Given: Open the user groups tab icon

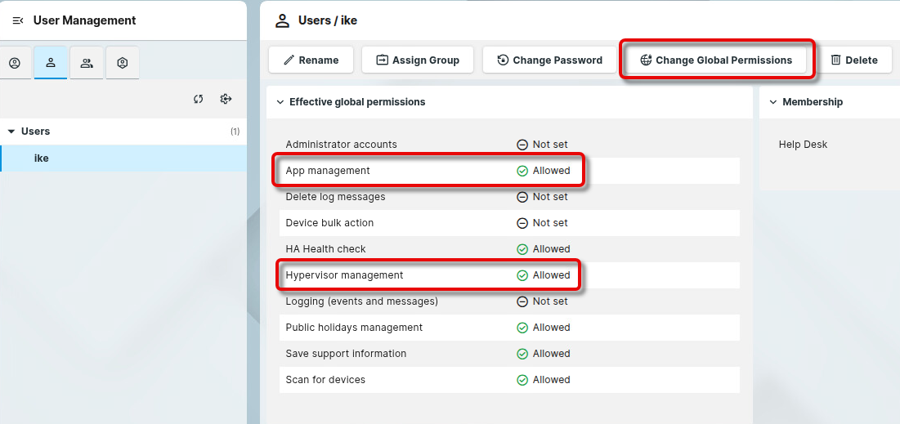Looking at the screenshot, I should click(87, 63).
